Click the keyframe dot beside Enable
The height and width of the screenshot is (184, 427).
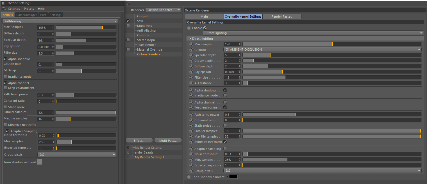tap(189, 28)
